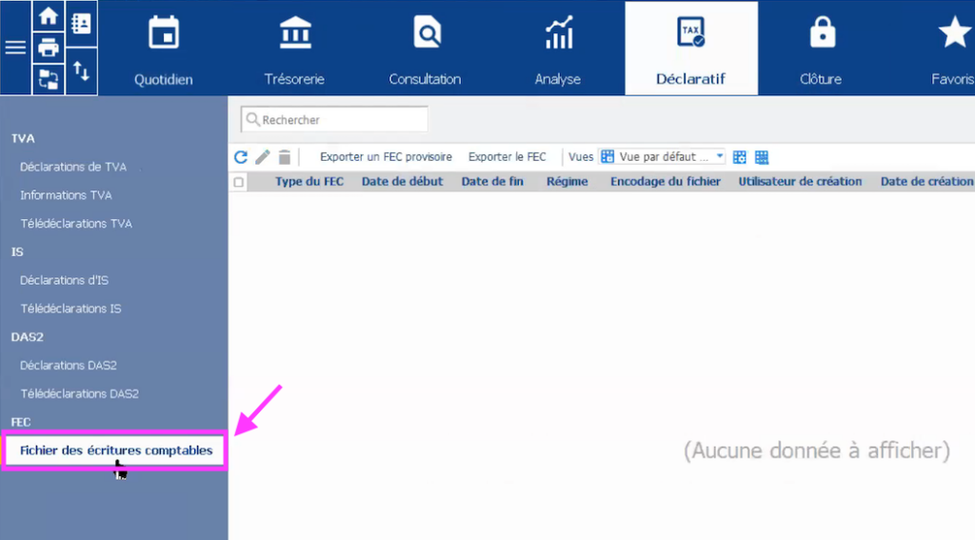This screenshot has height=540, width=975.
Task: Open the Trésorerie tab
Action: point(294,49)
